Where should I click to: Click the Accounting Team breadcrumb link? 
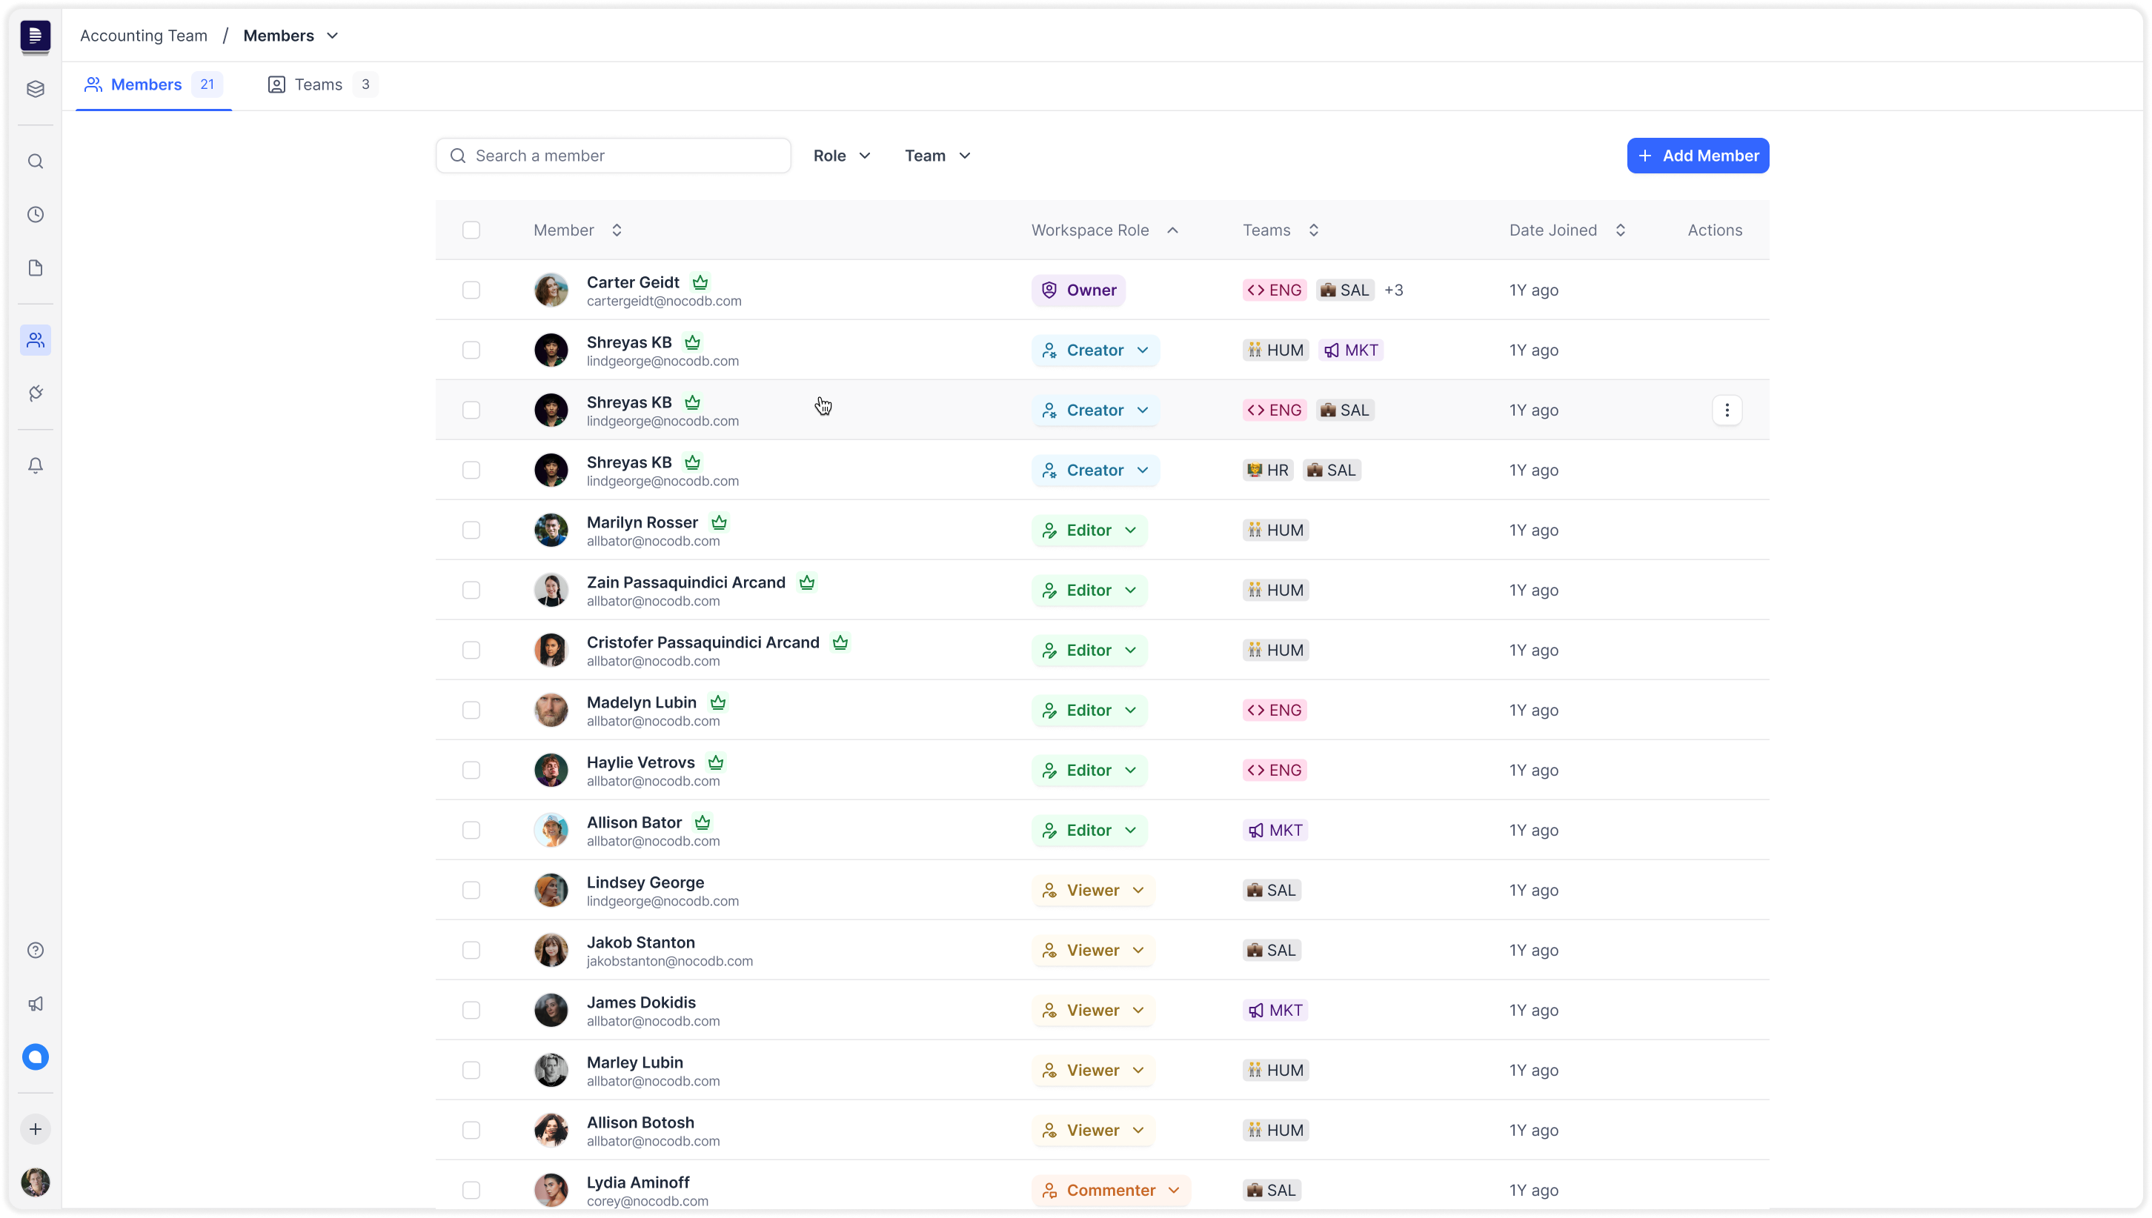coord(144,35)
